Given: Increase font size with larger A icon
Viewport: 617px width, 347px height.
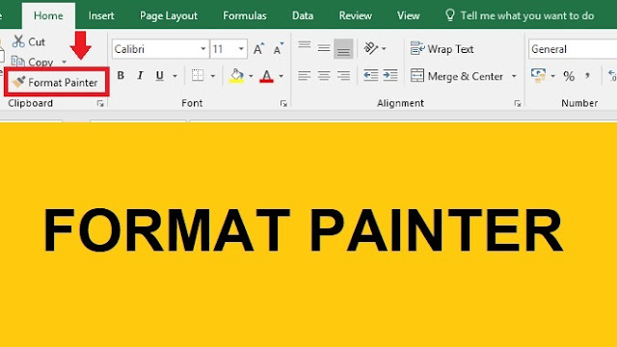Looking at the screenshot, I should pos(258,49).
